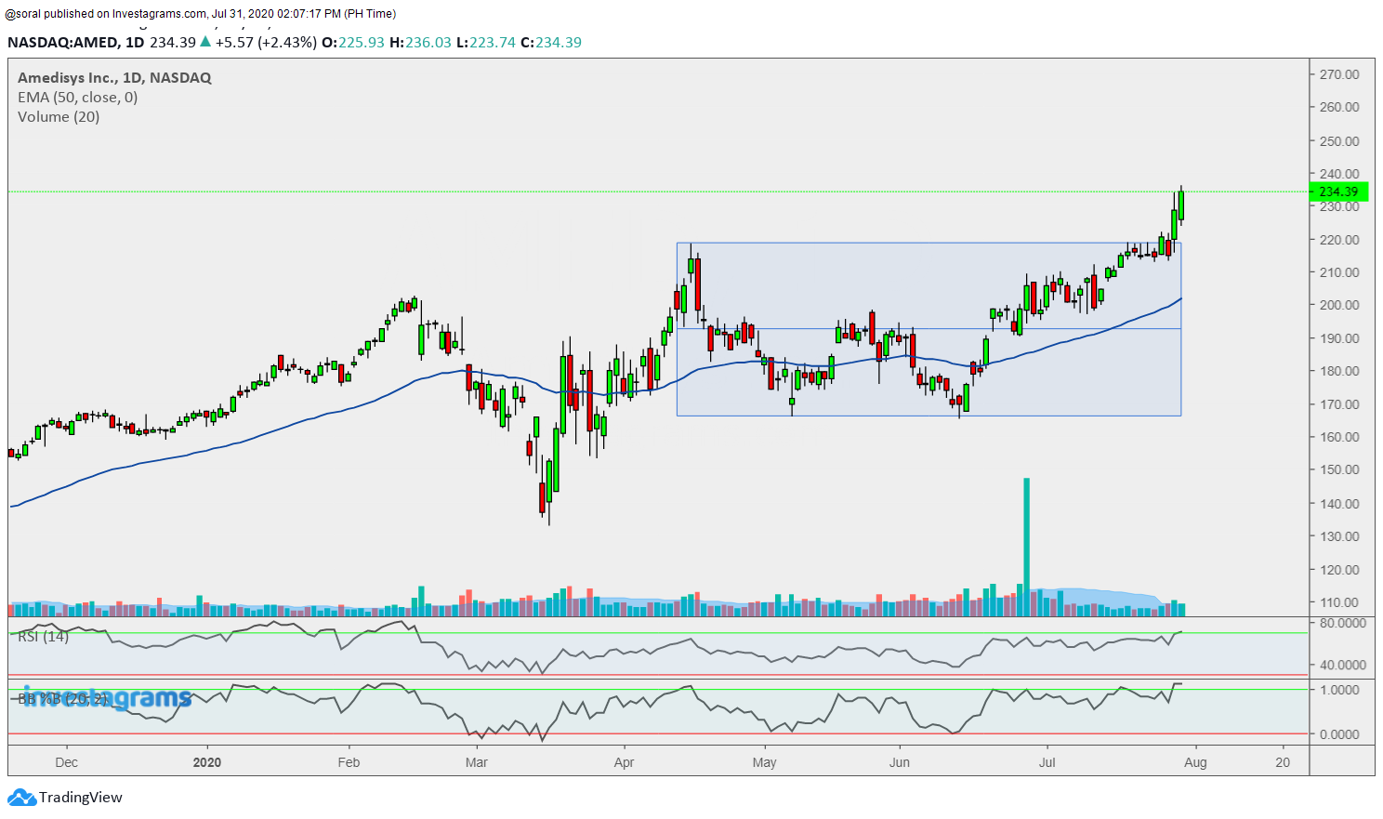Click the highlighted 234.39 price tag
Image resolution: width=1383 pixels, height=819 pixels.
[x=1338, y=192]
